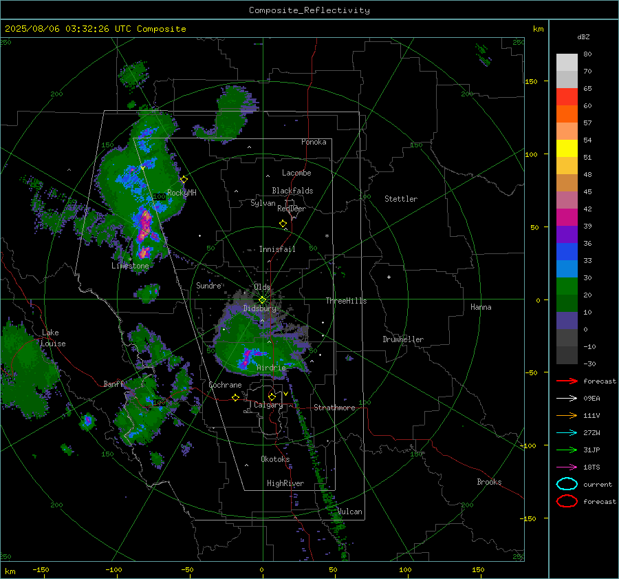The image size is (619, 579).
Task: Click the dBZ legend heading
Action: pos(583,37)
